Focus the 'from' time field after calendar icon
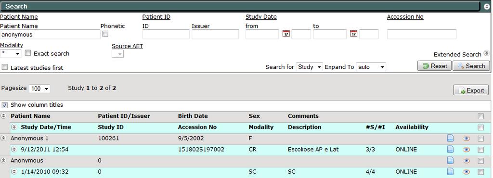This screenshot has height=178, width=493. (x=301, y=34)
